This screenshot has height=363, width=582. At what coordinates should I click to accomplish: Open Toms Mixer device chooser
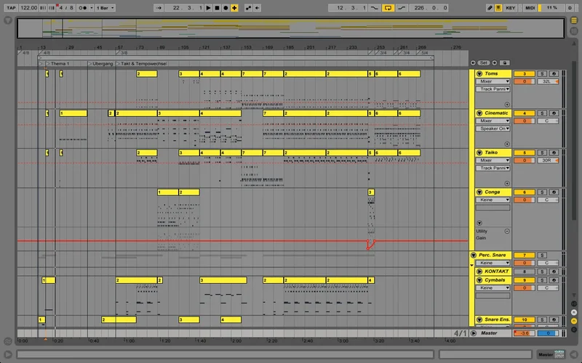coord(493,81)
